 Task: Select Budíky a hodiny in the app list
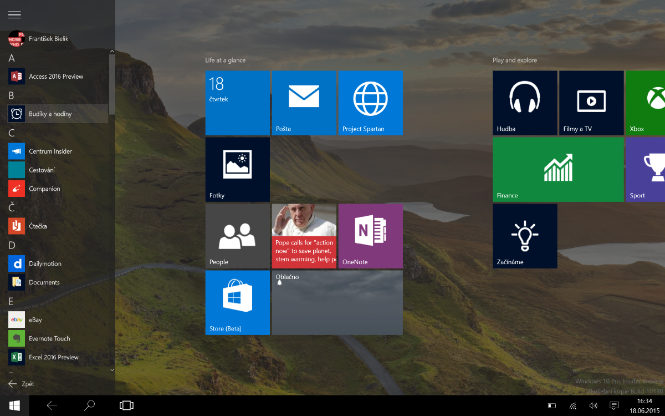(x=50, y=114)
